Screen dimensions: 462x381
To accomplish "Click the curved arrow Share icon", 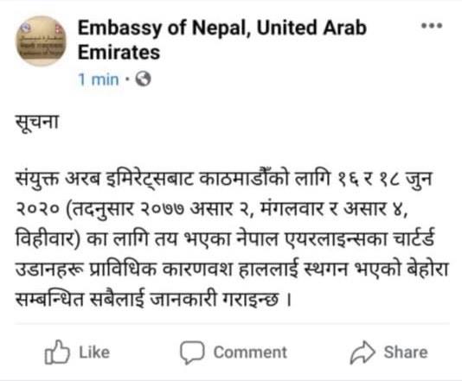I will pos(363,352).
